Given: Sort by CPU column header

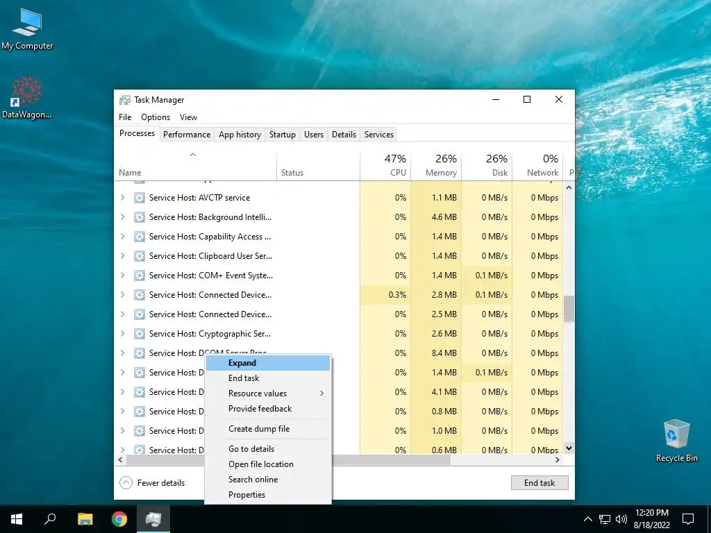Looking at the screenshot, I should (385, 165).
